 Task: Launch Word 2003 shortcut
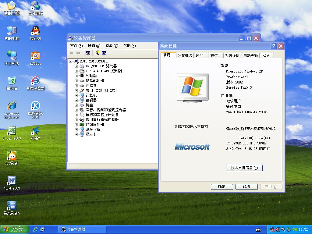point(12,183)
